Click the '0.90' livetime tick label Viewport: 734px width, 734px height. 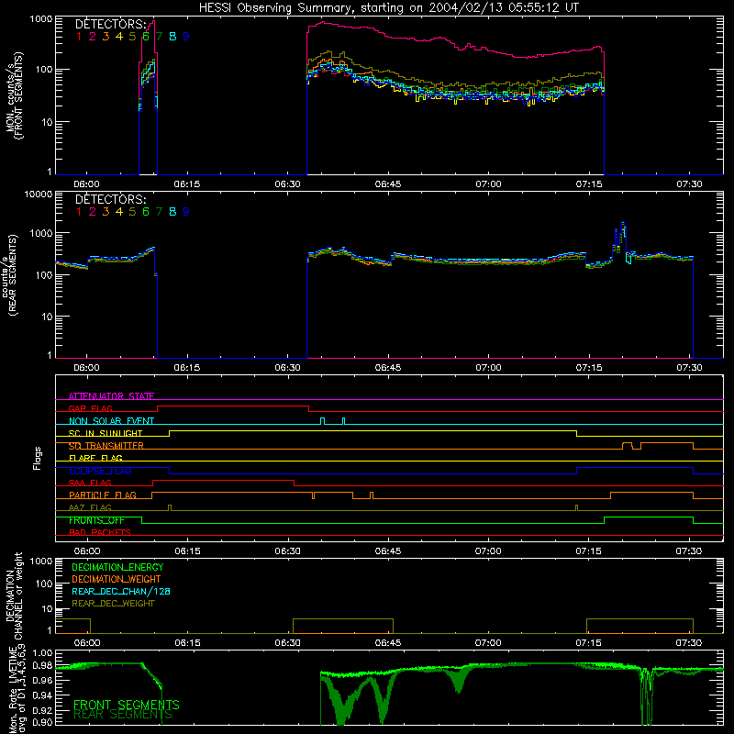coord(43,722)
